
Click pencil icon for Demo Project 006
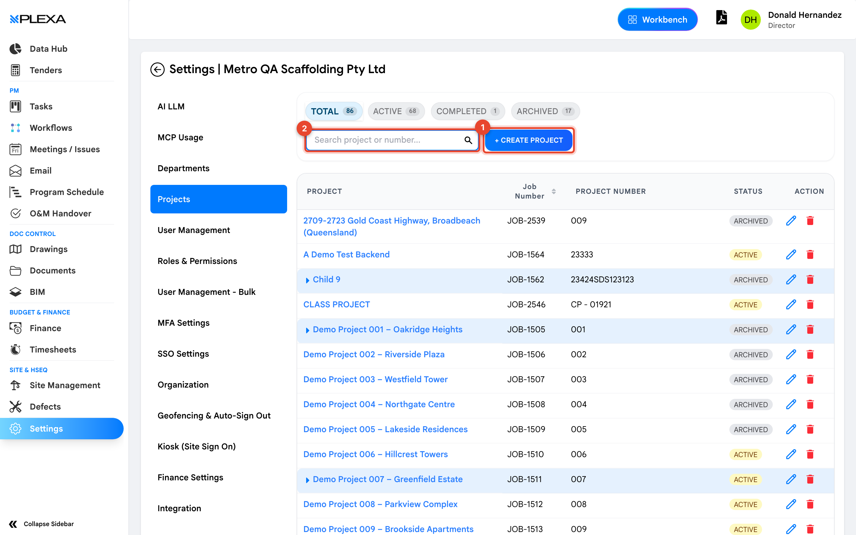[791, 454]
